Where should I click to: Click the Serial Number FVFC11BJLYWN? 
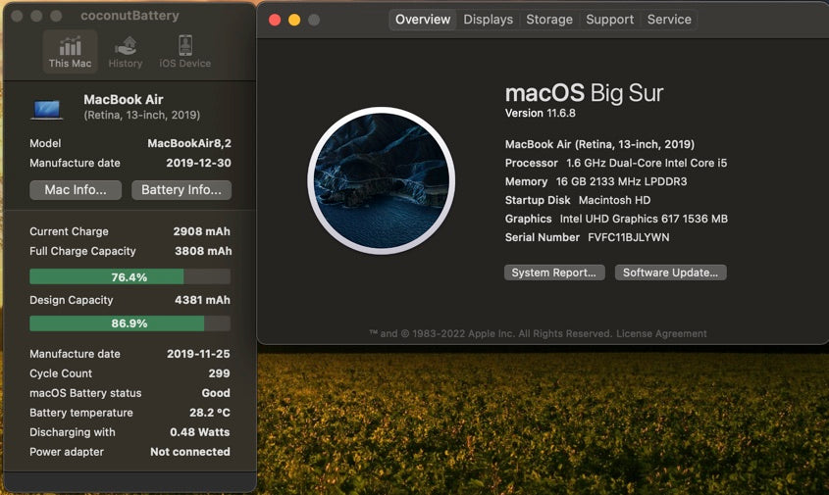(x=588, y=237)
